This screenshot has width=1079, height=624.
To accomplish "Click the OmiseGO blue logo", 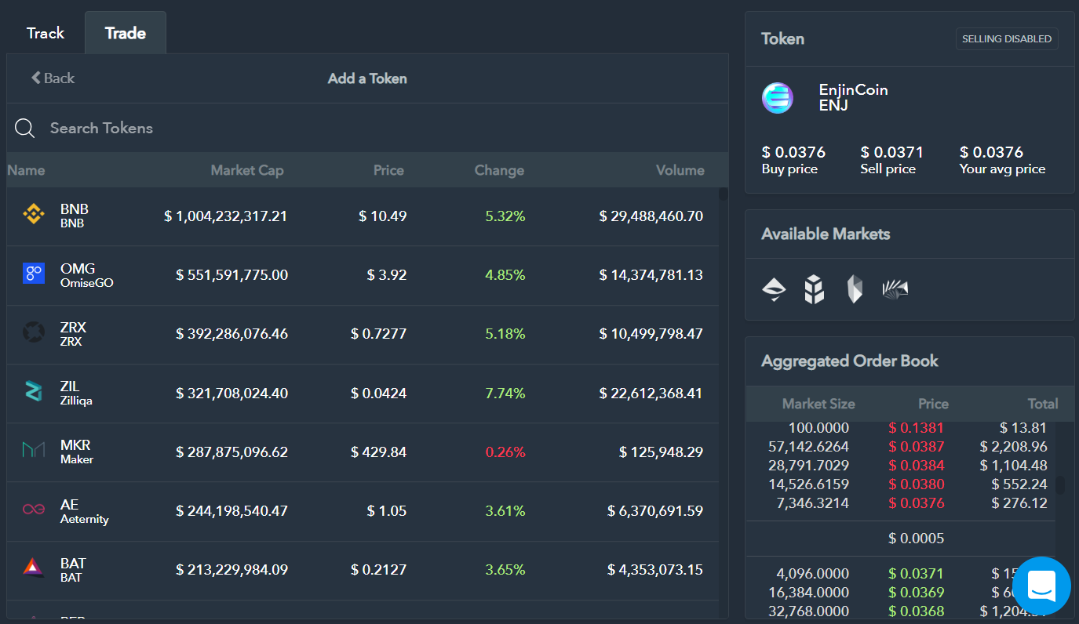I will (x=34, y=274).
